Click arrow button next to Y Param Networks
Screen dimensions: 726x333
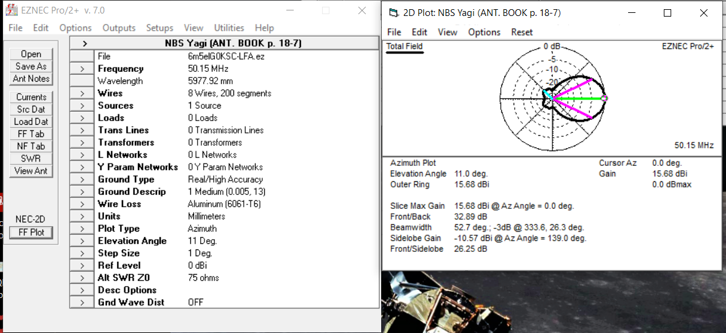click(83, 167)
